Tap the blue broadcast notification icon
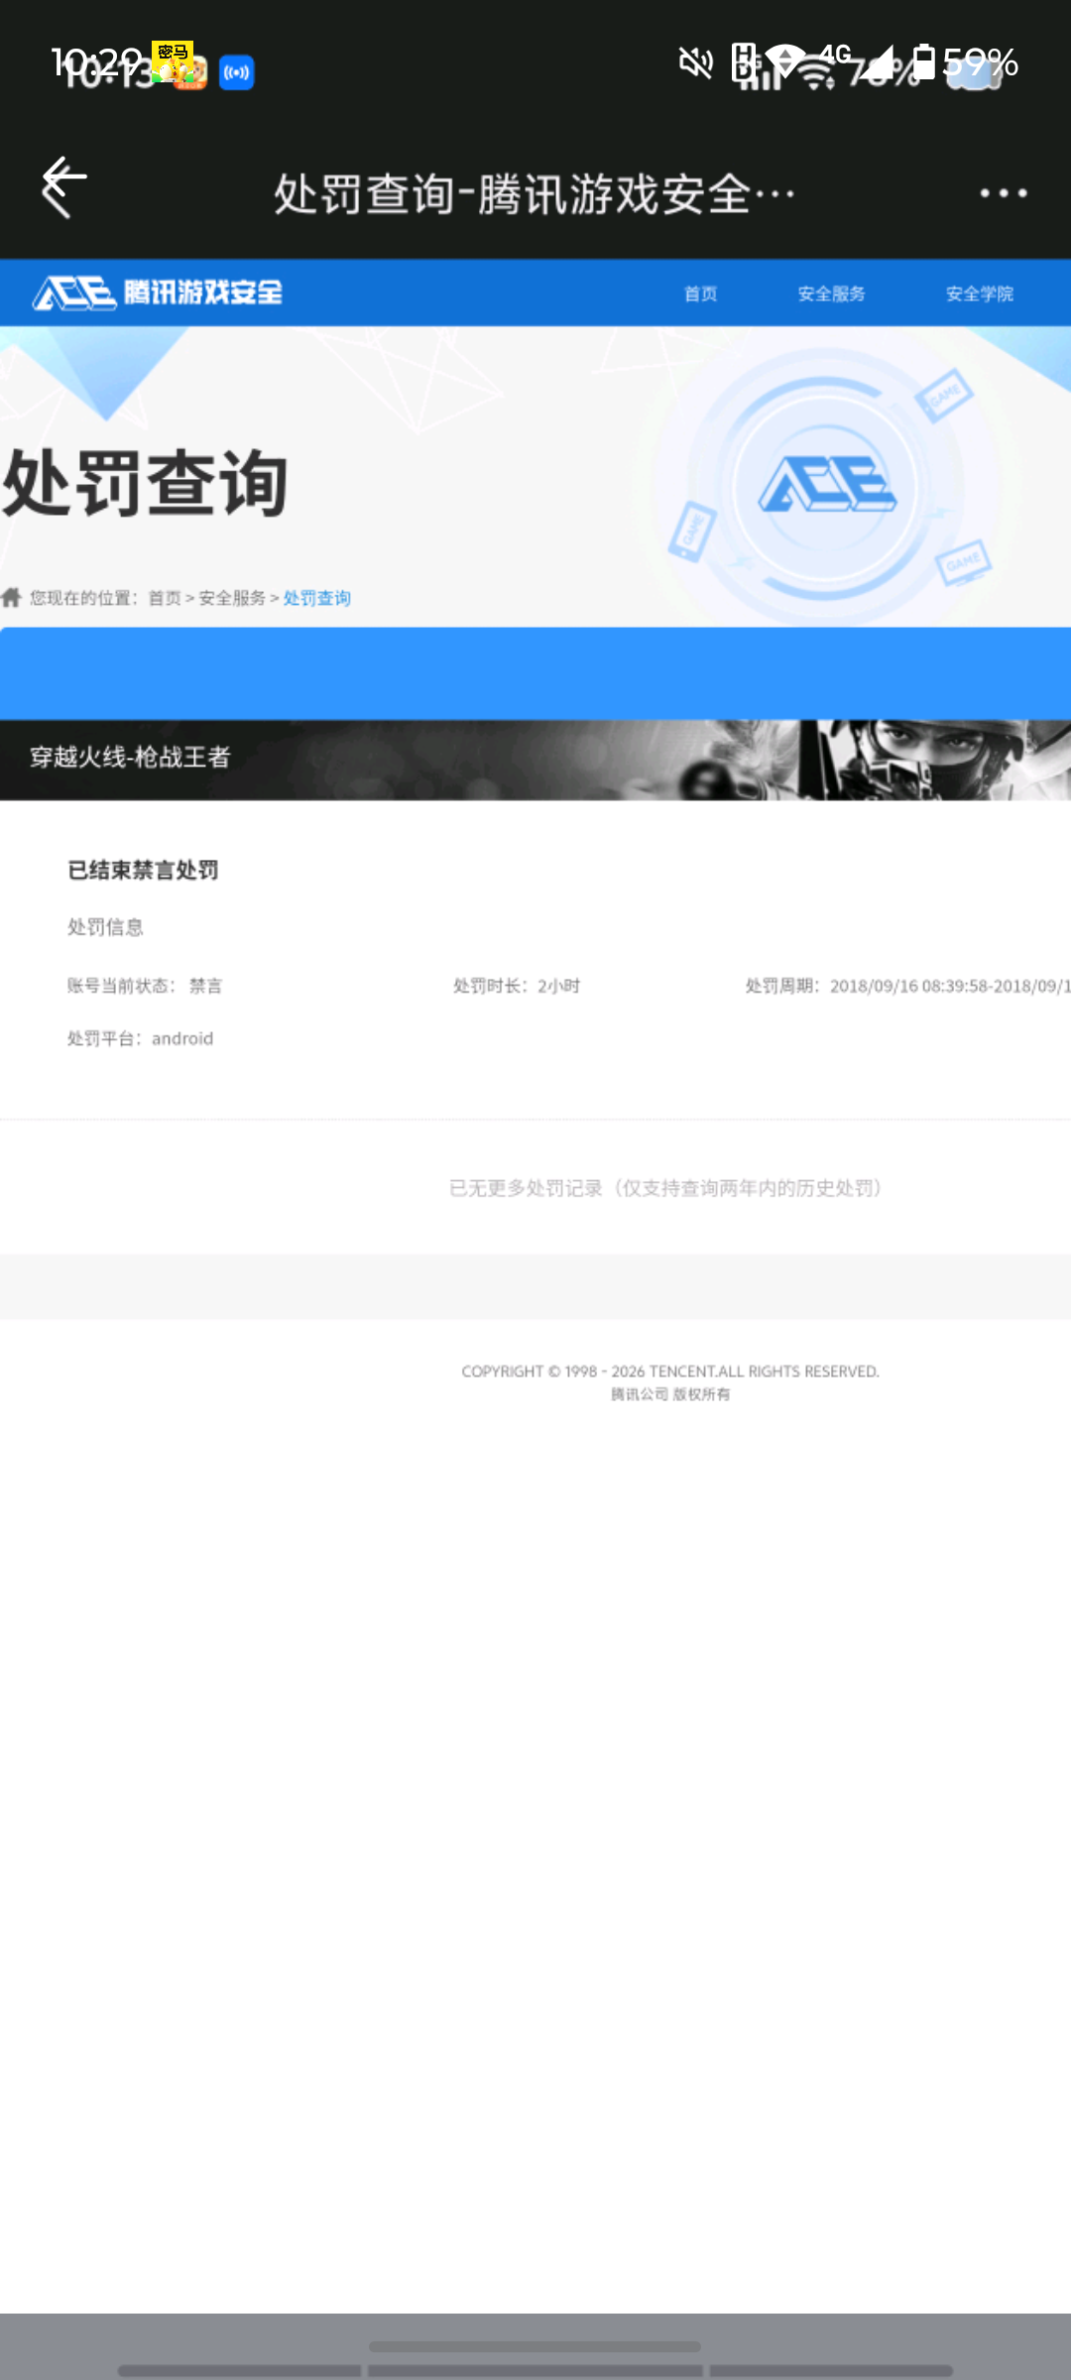 tap(236, 72)
